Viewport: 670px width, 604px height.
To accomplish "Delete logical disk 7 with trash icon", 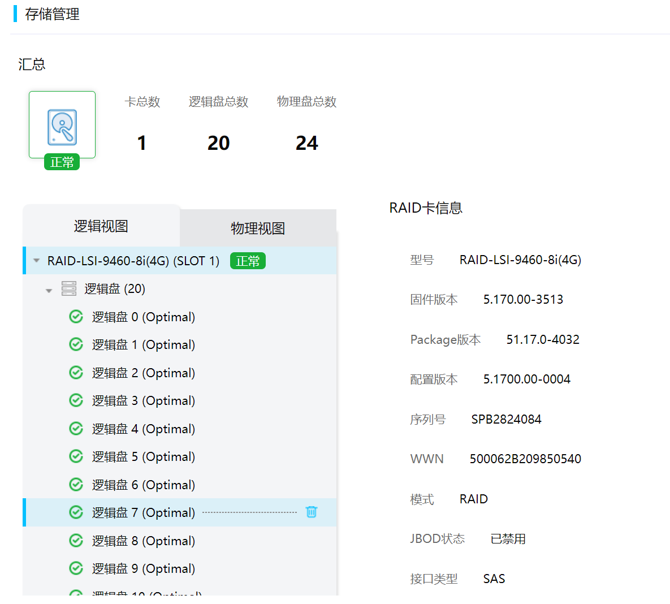I will tap(311, 512).
